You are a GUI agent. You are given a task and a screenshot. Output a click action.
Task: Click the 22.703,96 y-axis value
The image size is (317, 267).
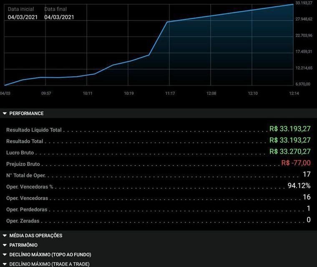tap(304, 35)
